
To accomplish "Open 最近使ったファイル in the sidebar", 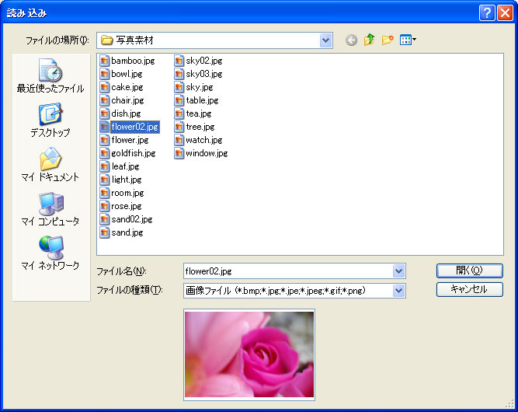I will pos(51,76).
